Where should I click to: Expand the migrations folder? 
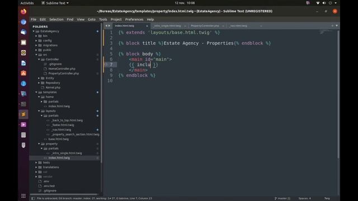click(36, 45)
